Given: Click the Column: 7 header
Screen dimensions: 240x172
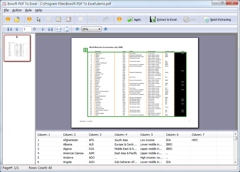Looking at the screenshot, I should point(203,135).
